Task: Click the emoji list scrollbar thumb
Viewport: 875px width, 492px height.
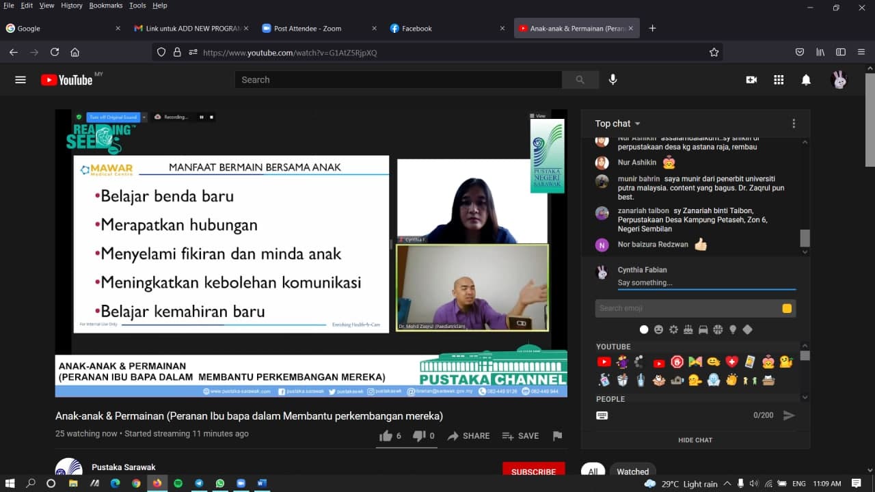Action: [x=805, y=355]
